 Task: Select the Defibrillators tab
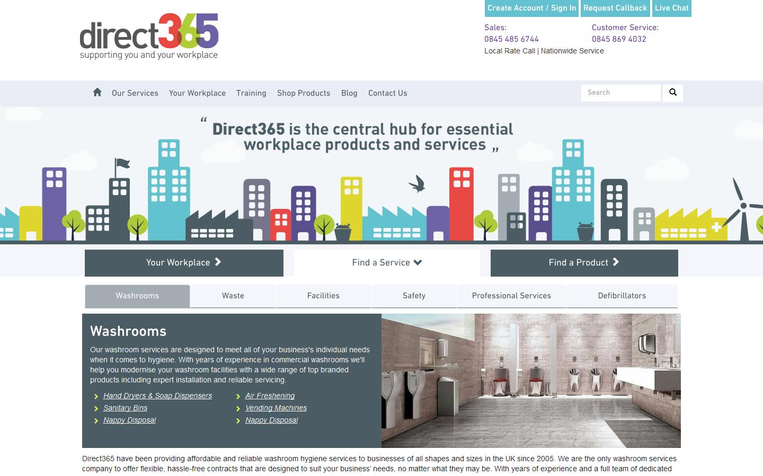(x=622, y=296)
